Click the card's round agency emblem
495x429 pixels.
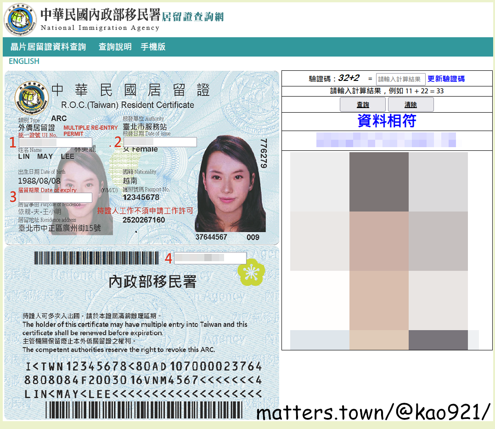point(32,97)
